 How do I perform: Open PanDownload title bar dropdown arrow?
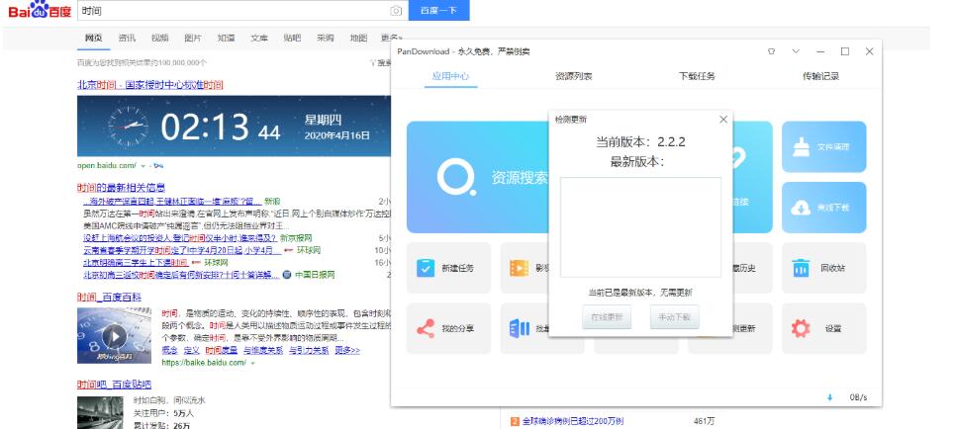(x=796, y=51)
